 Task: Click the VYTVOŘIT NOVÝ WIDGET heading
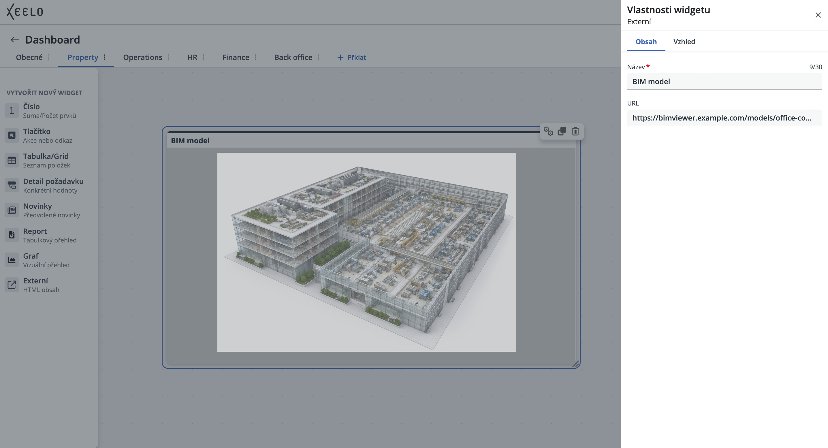pyautogui.click(x=44, y=93)
